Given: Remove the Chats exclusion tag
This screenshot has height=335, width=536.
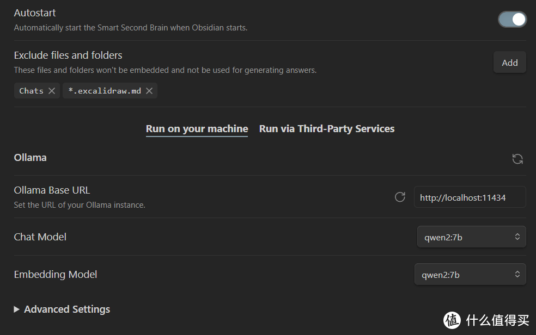Looking at the screenshot, I should click(52, 91).
